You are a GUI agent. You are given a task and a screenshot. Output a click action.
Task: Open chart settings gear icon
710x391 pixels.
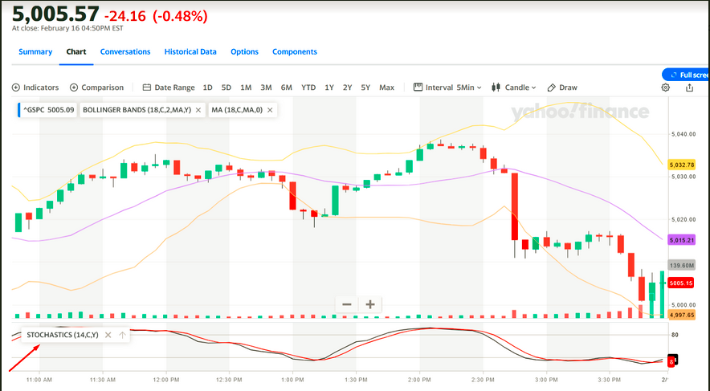(665, 88)
